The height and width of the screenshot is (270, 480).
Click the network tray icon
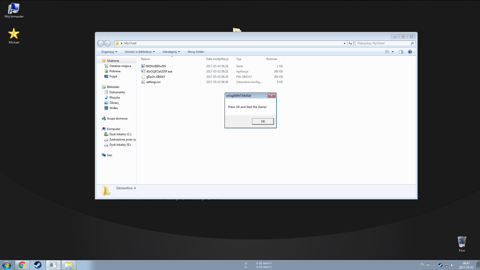(x=446, y=265)
